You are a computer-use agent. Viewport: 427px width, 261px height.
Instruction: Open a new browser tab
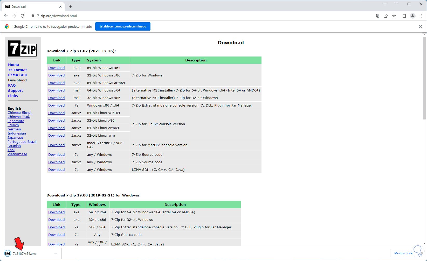point(70,7)
